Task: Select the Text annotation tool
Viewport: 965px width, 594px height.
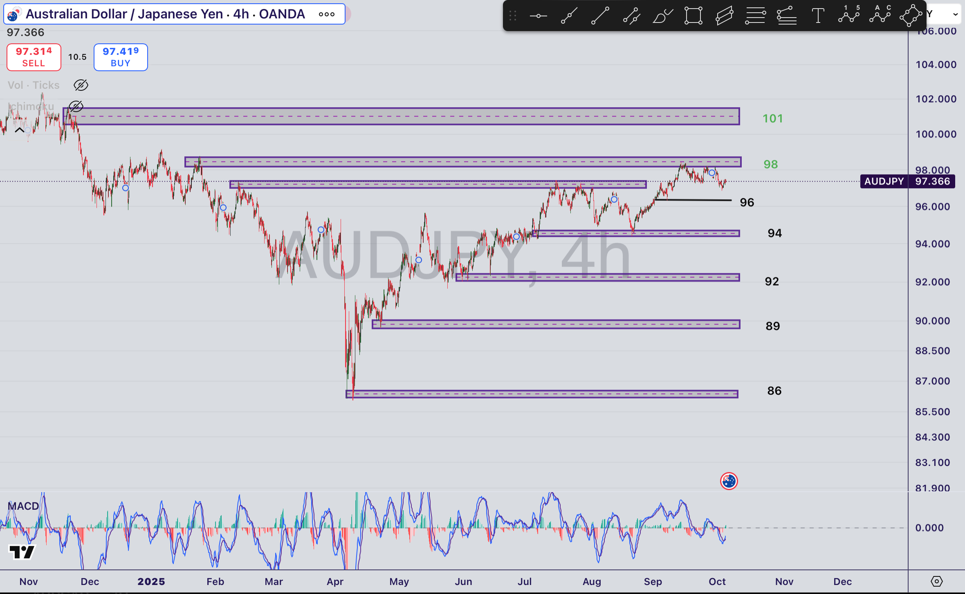Action: (x=818, y=15)
